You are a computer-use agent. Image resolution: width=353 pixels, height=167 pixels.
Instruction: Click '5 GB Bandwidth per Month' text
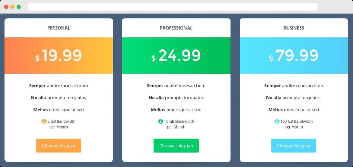(61, 124)
